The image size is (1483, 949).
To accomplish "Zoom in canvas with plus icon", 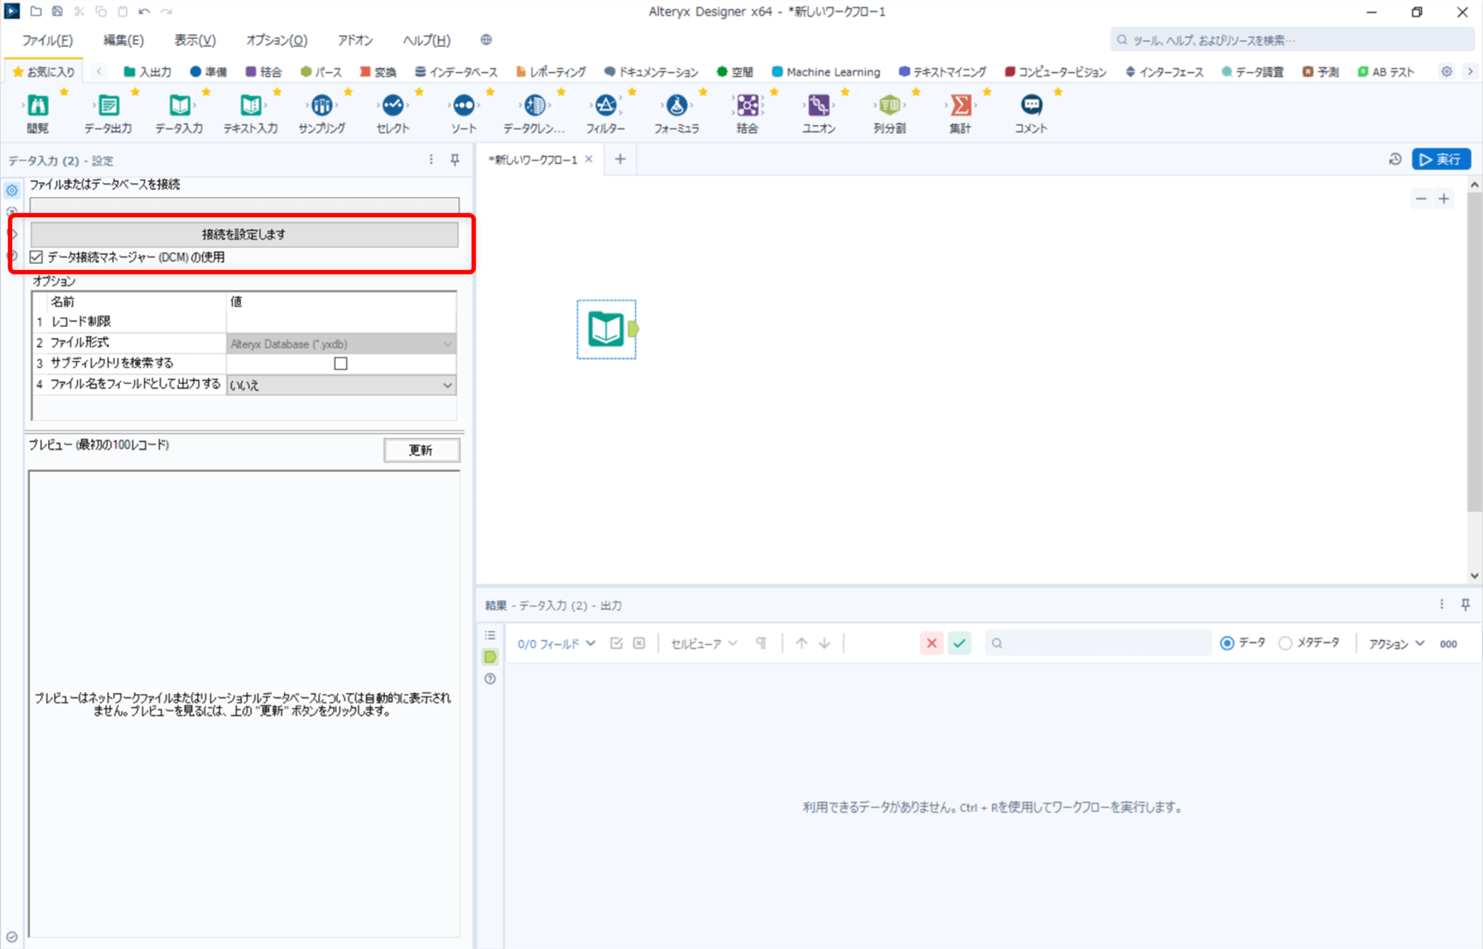I will coord(1444,199).
